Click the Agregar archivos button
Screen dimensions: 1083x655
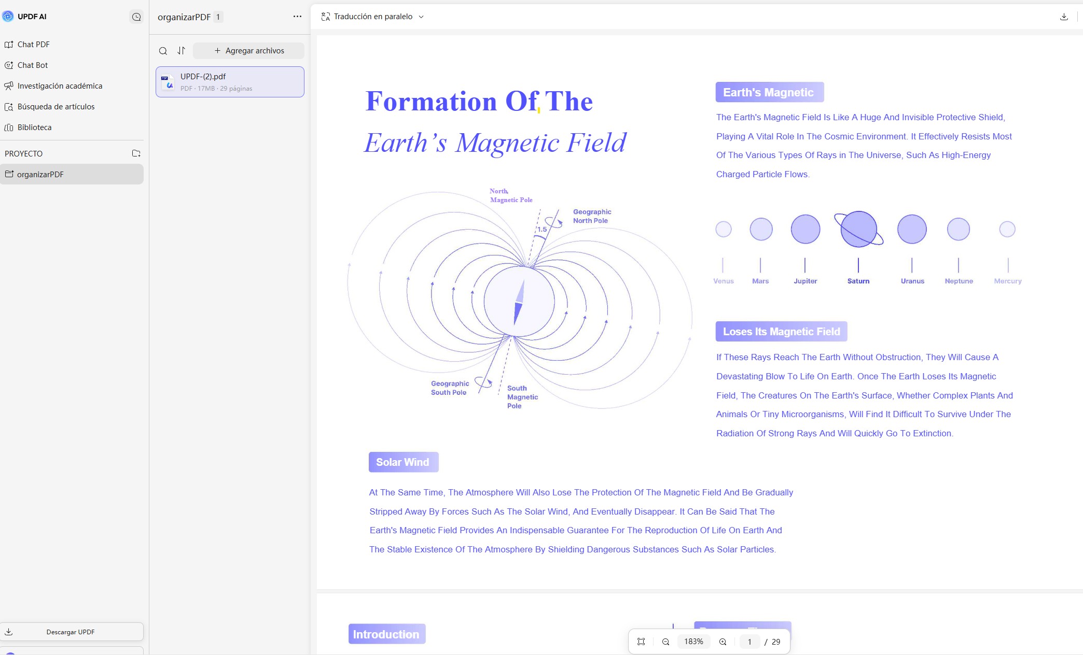tap(249, 51)
